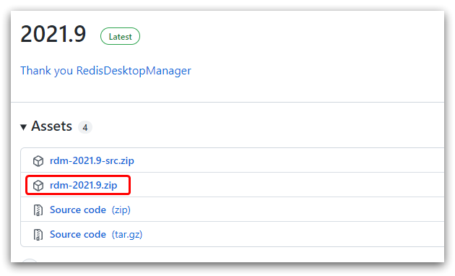Download Source code as zip archive
This screenshot has height=276, width=455.
(x=78, y=210)
